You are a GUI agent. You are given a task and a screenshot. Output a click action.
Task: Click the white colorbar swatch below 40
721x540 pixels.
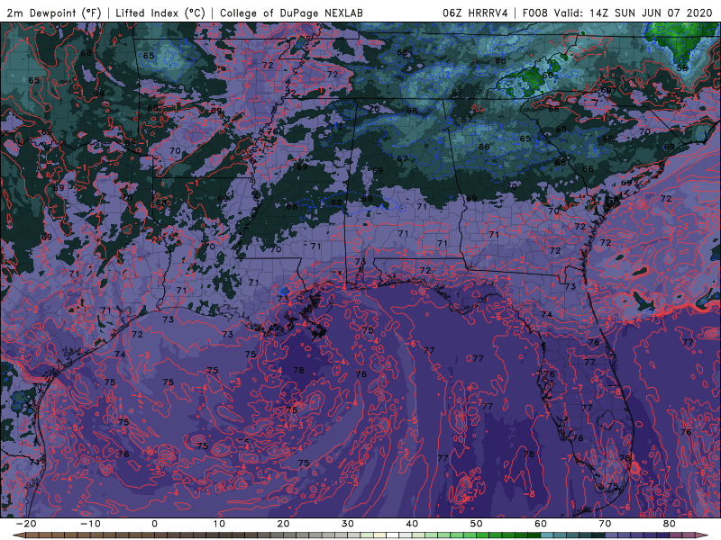point(393,535)
